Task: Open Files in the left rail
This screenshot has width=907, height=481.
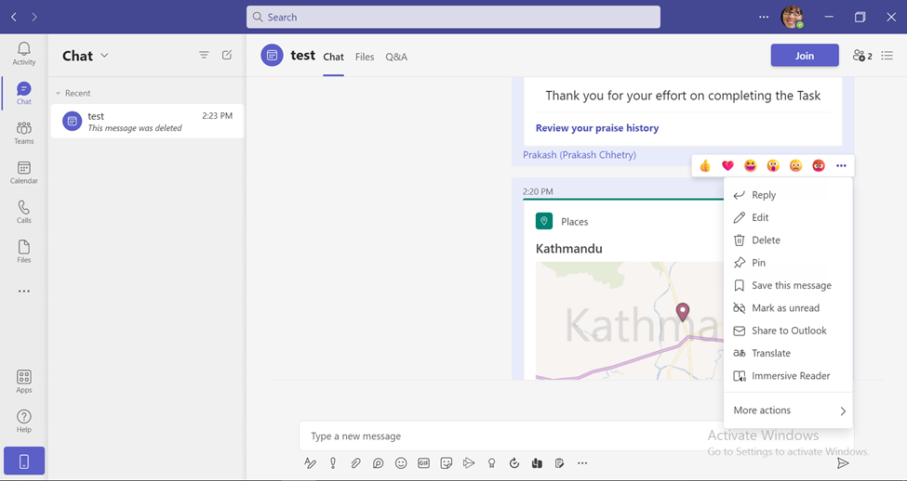Action: [x=23, y=252]
